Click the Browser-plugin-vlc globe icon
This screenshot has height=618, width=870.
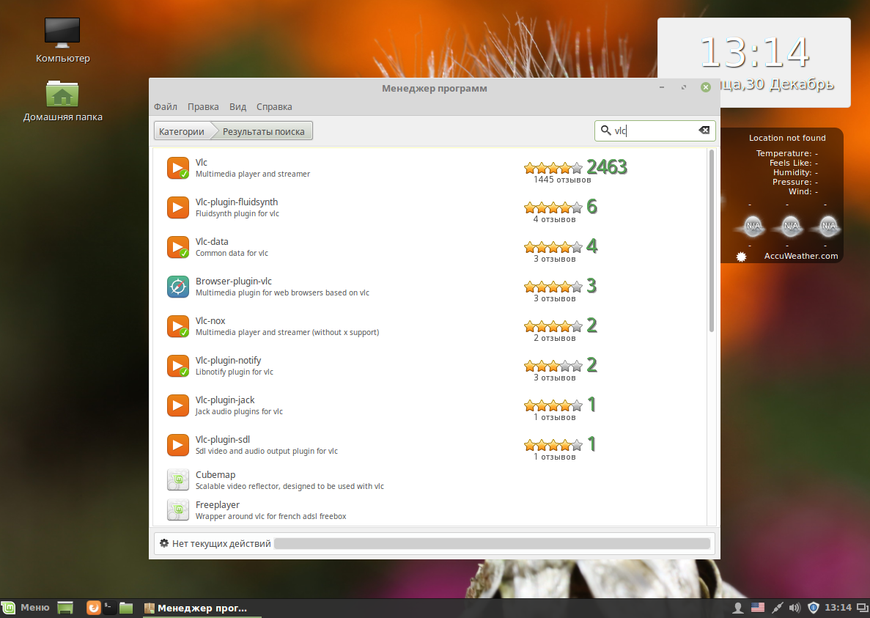[x=177, y=287]
